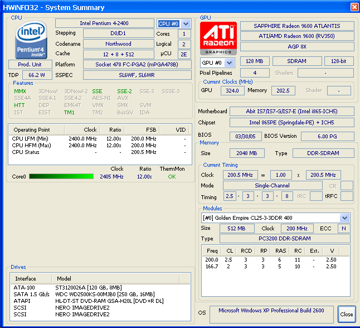Click the Intel Pentium 4-2400 CPU name field
Viewport: 360px width, 328px height.
(104, 23)
